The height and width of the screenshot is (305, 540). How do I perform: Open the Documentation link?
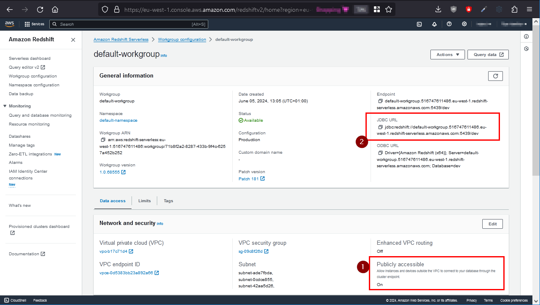[27, 254]
